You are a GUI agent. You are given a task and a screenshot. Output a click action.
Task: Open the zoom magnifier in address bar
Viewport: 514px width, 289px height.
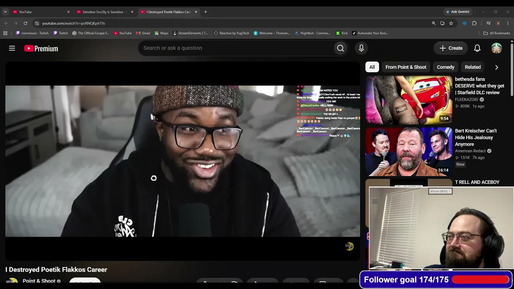[434, 23]
